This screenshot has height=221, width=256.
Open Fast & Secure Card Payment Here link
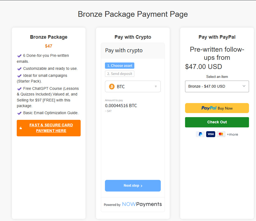click(x=51, y=128)
